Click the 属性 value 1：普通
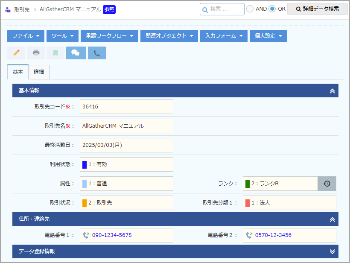The height and width of the screenshot is (263, 350). click(98, 184)
